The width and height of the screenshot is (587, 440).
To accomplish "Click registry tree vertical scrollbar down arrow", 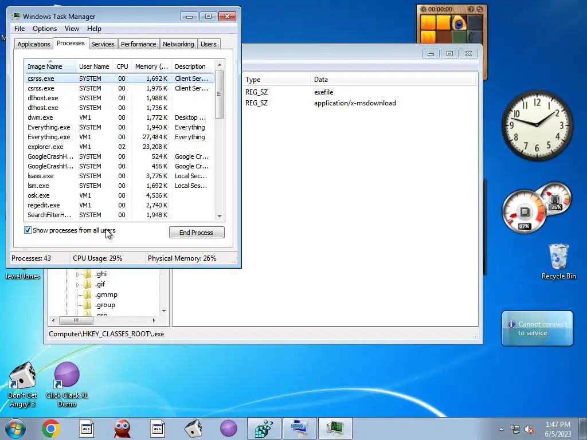I will [164, 311].
